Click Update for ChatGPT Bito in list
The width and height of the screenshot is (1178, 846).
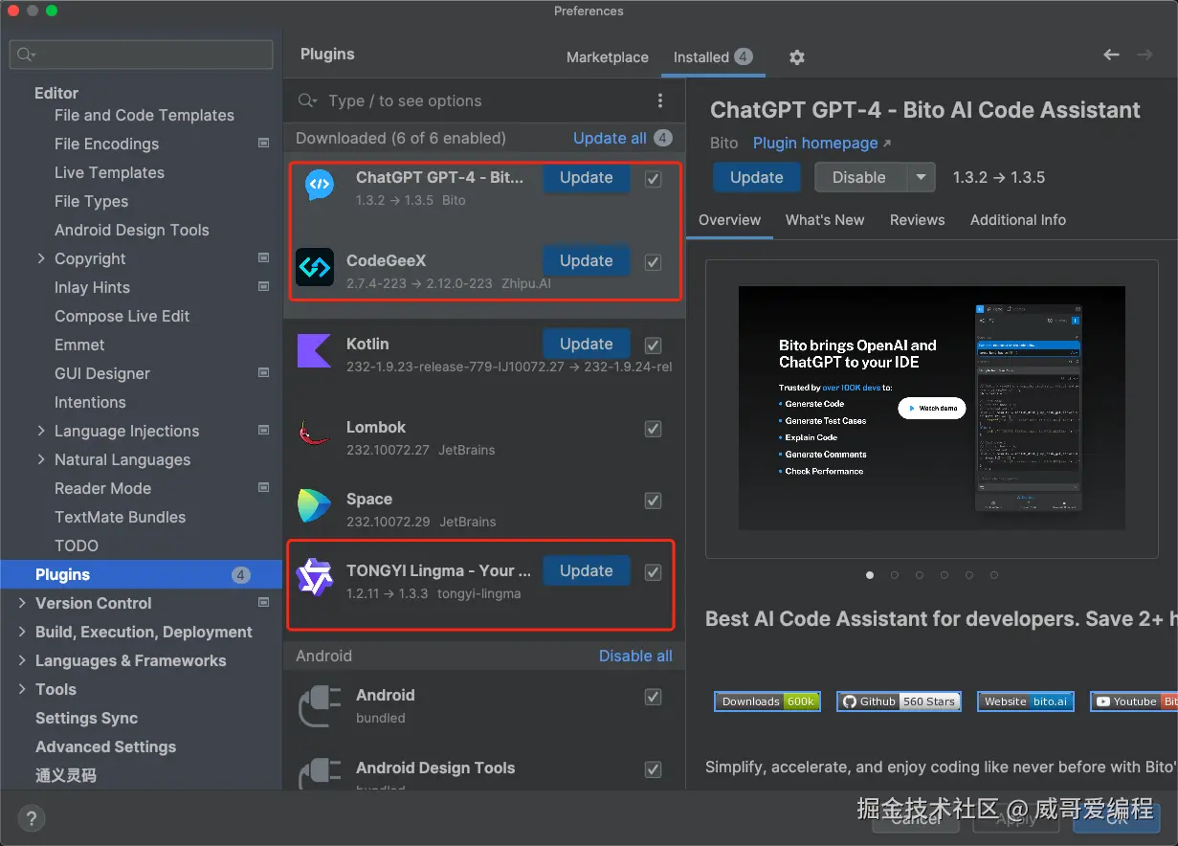coord(587,177)
